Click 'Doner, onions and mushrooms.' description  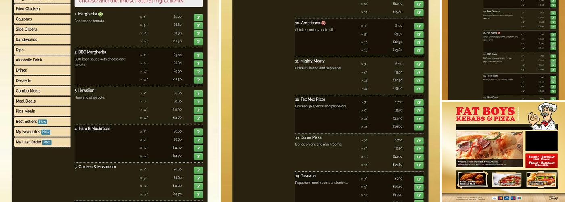click(x=318, y=145)
